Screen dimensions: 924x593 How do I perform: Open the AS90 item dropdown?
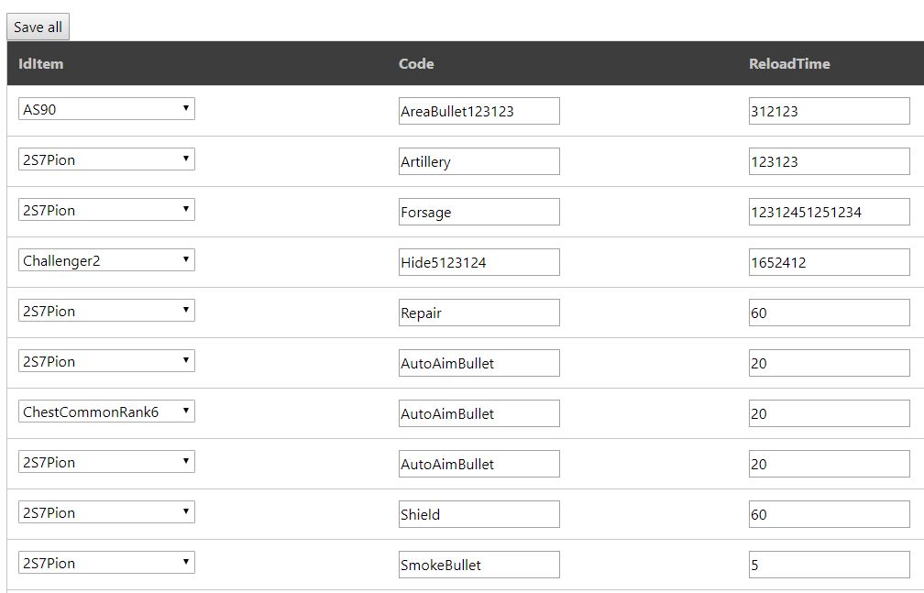pos(106,109)
